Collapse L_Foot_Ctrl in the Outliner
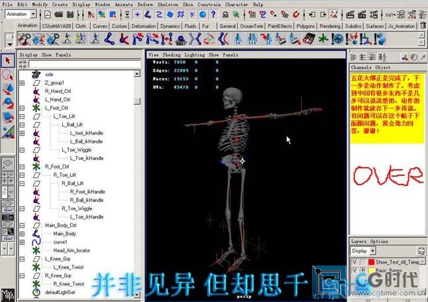Screen dimensions: 428x302 (x=22, y=108)
